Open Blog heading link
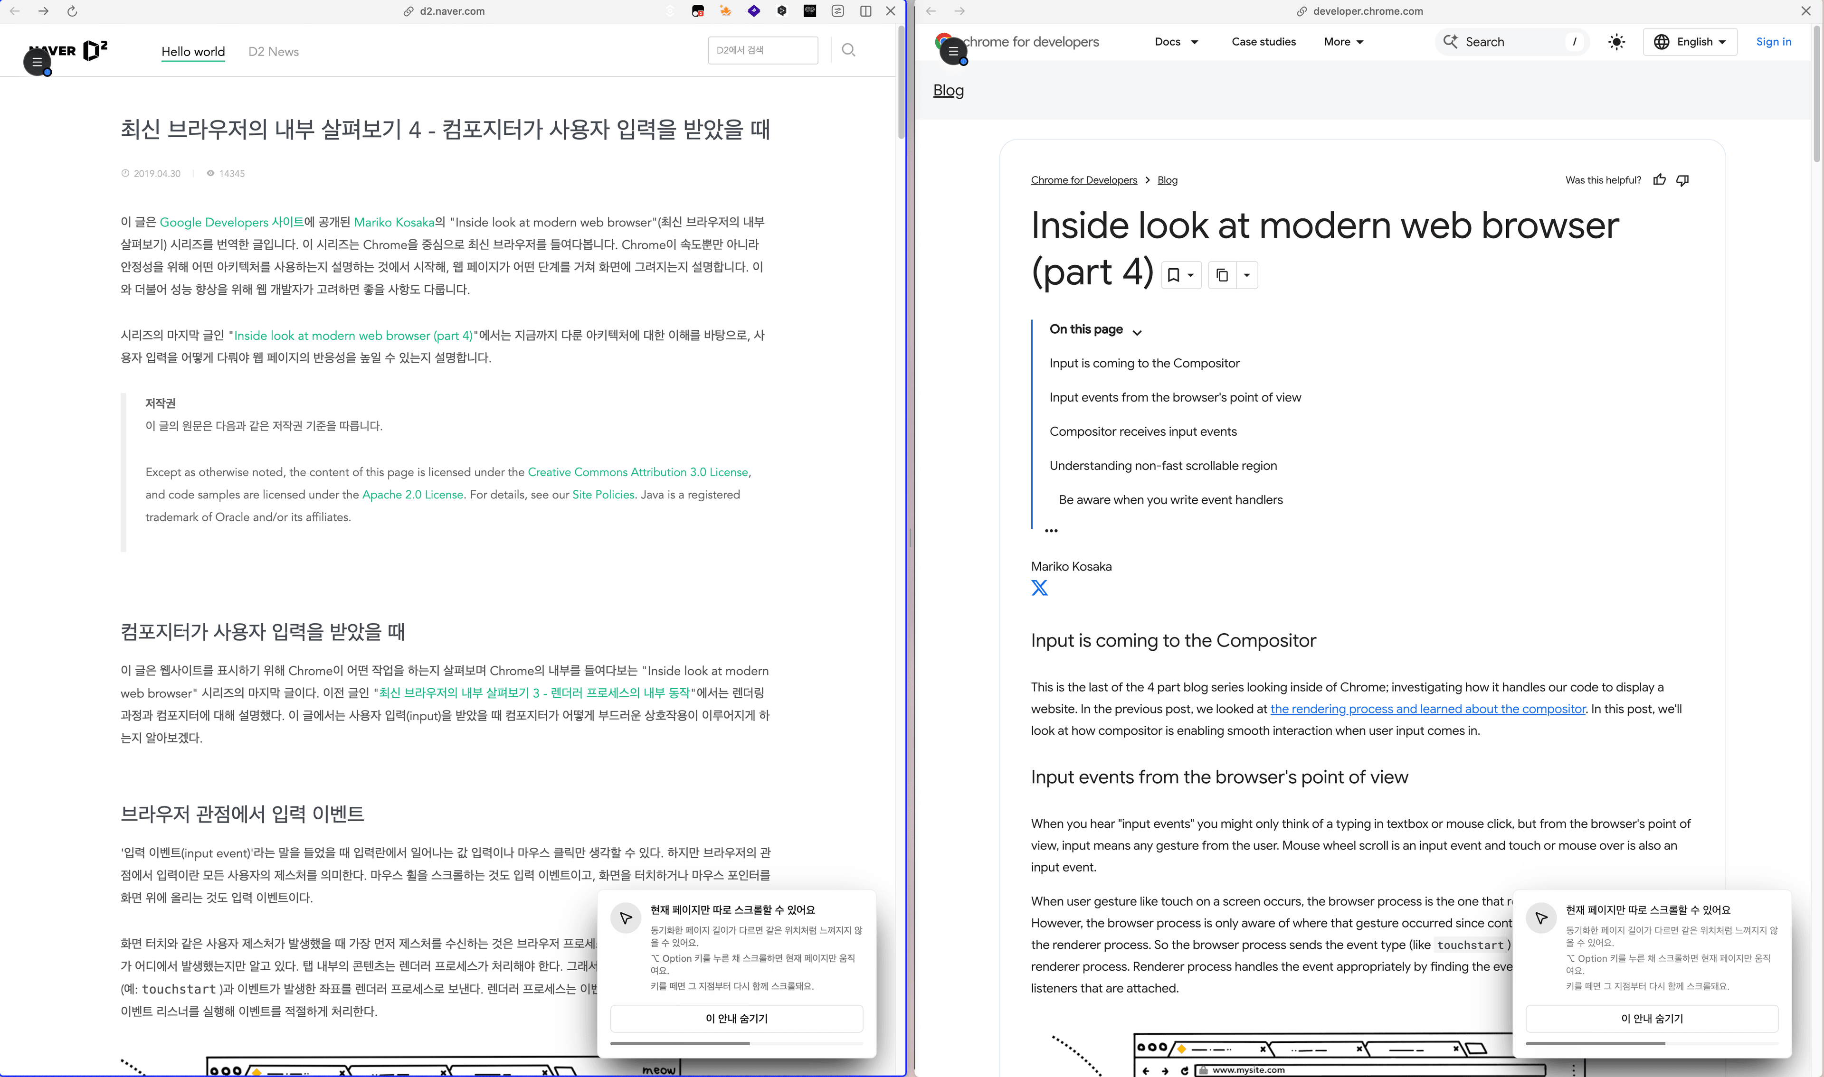1824x1077 pixels. [x=948, y=91]
